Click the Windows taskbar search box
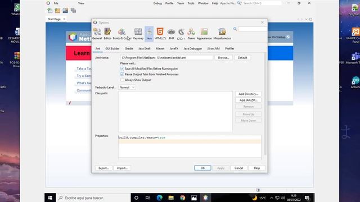This screenshot has height=202, width=360. [x=93, y=198]
